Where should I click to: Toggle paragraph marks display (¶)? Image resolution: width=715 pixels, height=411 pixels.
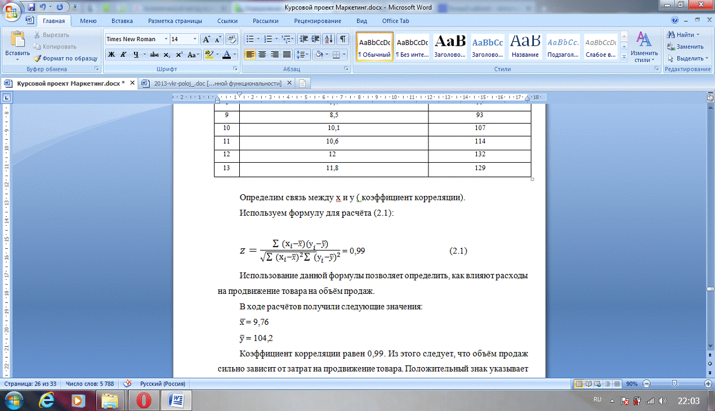[x=342, y=39]
